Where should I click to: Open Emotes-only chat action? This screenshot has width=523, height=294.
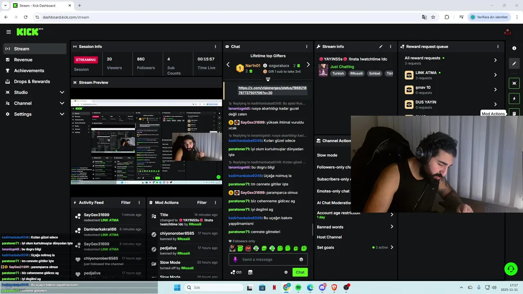point(333,191)
